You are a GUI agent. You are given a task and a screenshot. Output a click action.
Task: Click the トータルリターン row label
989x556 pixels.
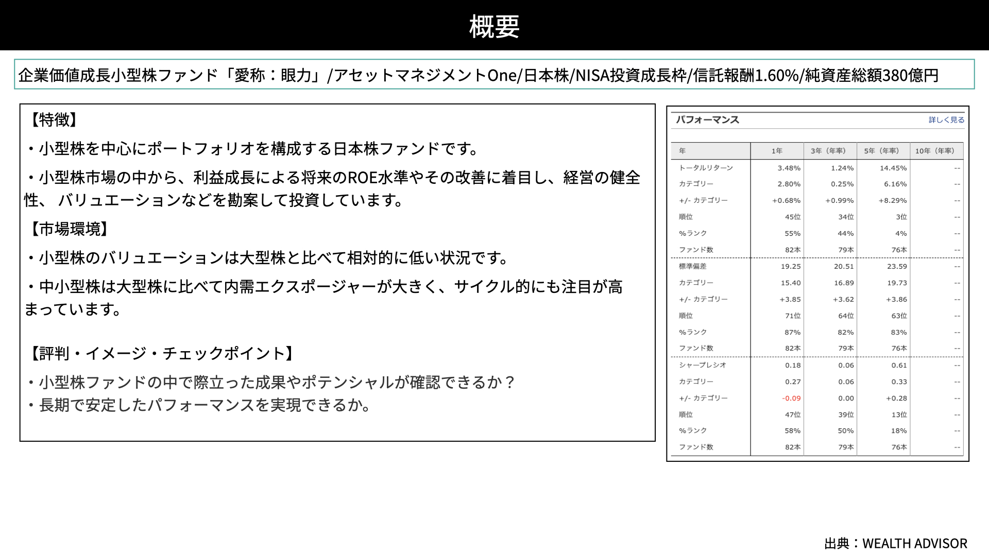coord(706,168)
